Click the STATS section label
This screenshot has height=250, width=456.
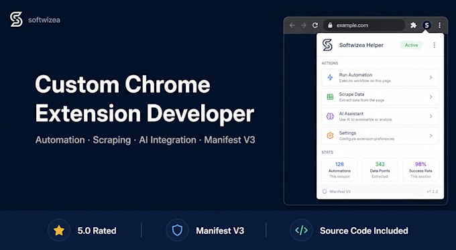[327, 152]
